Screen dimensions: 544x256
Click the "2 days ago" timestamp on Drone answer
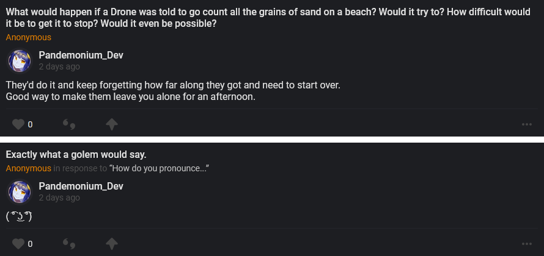pos(59,66)
